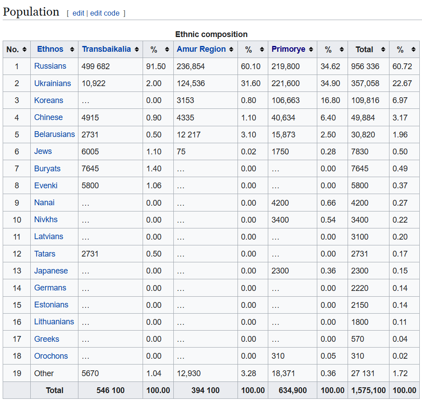Open the Belarusians link

(x=54, y=134)
